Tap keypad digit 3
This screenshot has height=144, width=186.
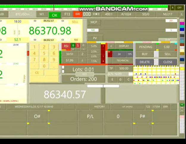click(54, 47)
